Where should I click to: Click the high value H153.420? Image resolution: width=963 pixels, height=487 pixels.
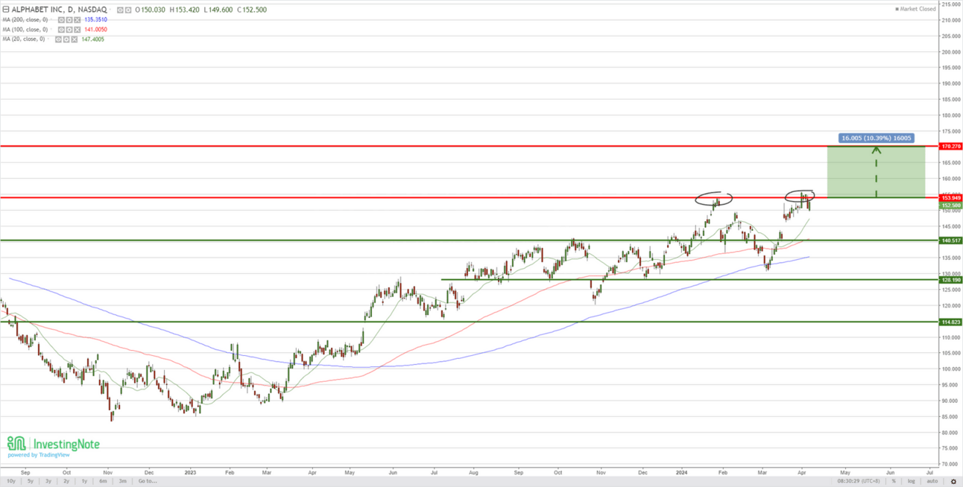click(x=184, y=10)
